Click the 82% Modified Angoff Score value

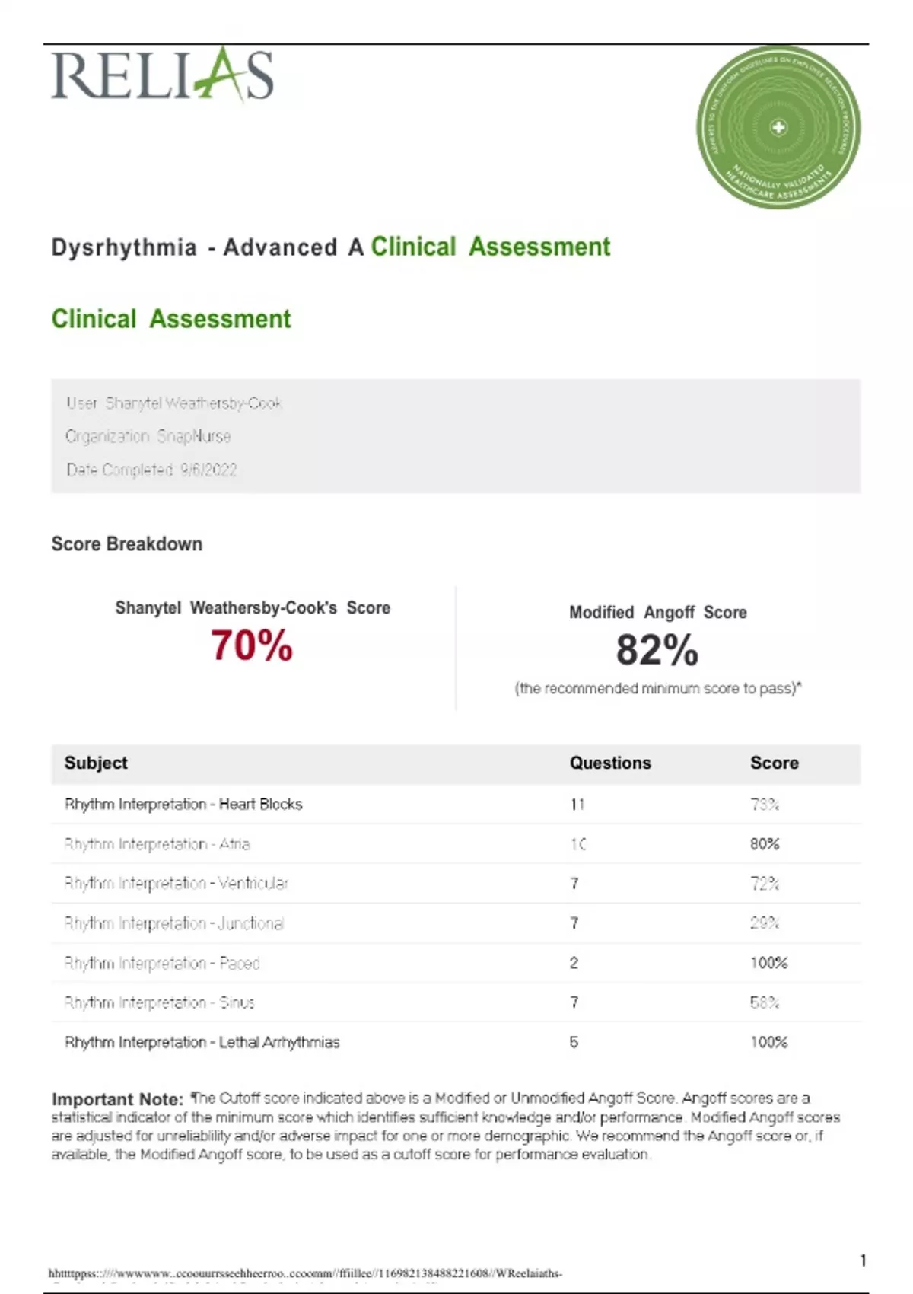click(657, 650)
